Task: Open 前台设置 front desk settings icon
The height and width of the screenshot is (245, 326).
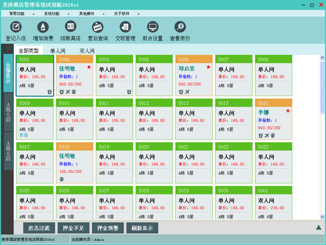Action: coord(152,27)
